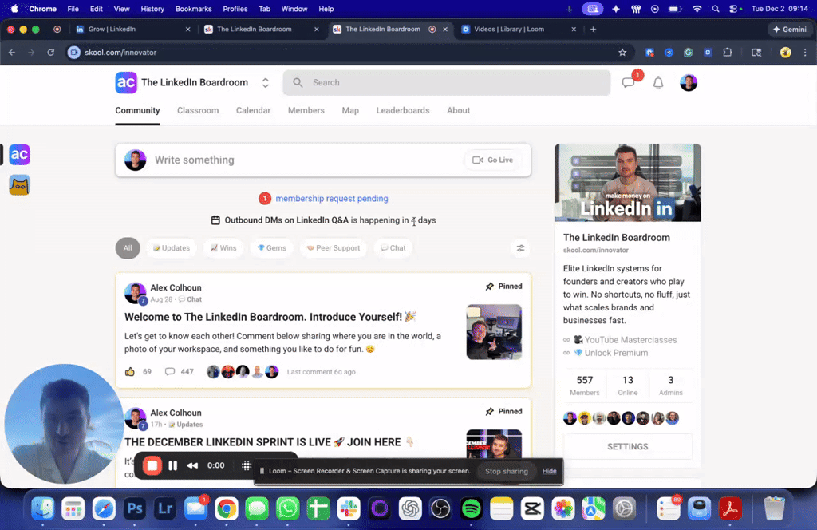817x530 pixels.
Task: Click Loom's grid drag handle icon
Action: point(247,465)
